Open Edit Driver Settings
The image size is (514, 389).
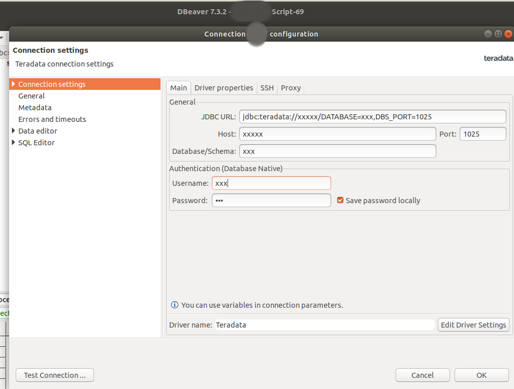click(x=473, y=325)
